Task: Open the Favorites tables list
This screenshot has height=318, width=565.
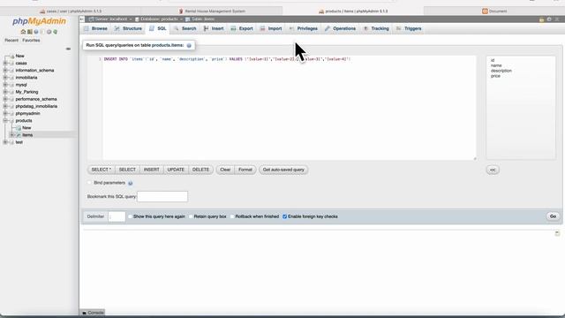Action: (x=31, y=41)
